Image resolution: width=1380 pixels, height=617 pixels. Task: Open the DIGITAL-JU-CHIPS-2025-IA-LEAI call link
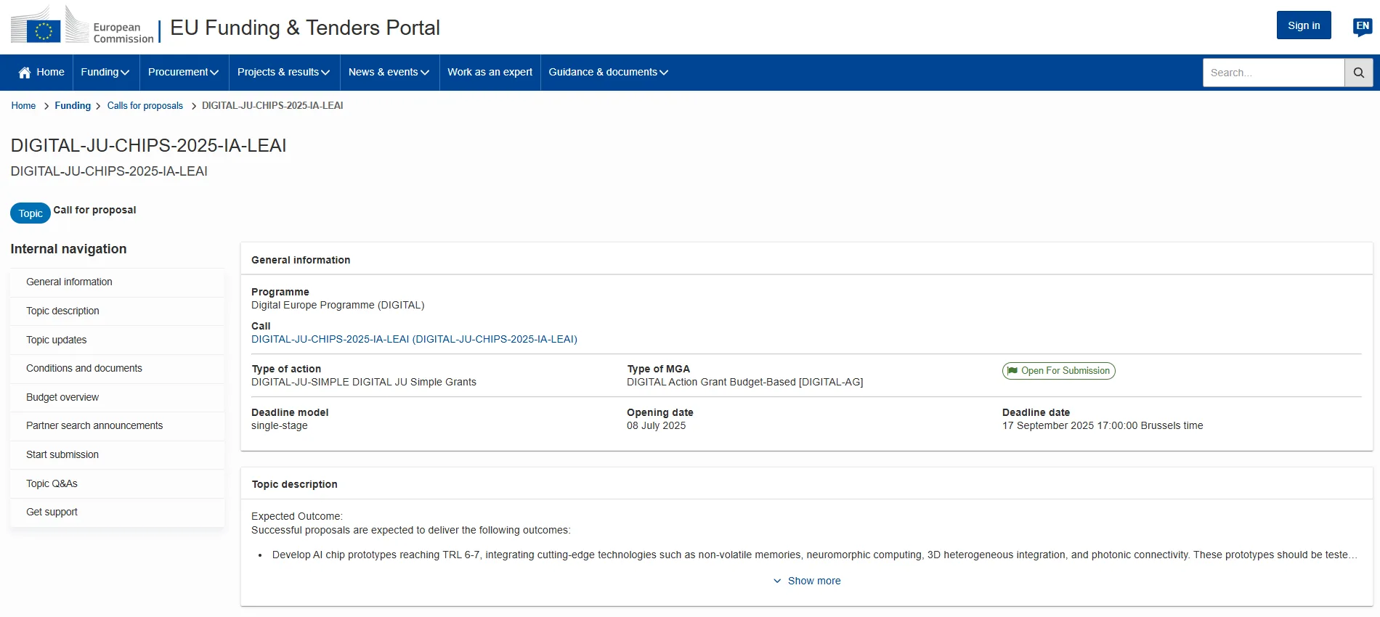(x=414, y=340)
